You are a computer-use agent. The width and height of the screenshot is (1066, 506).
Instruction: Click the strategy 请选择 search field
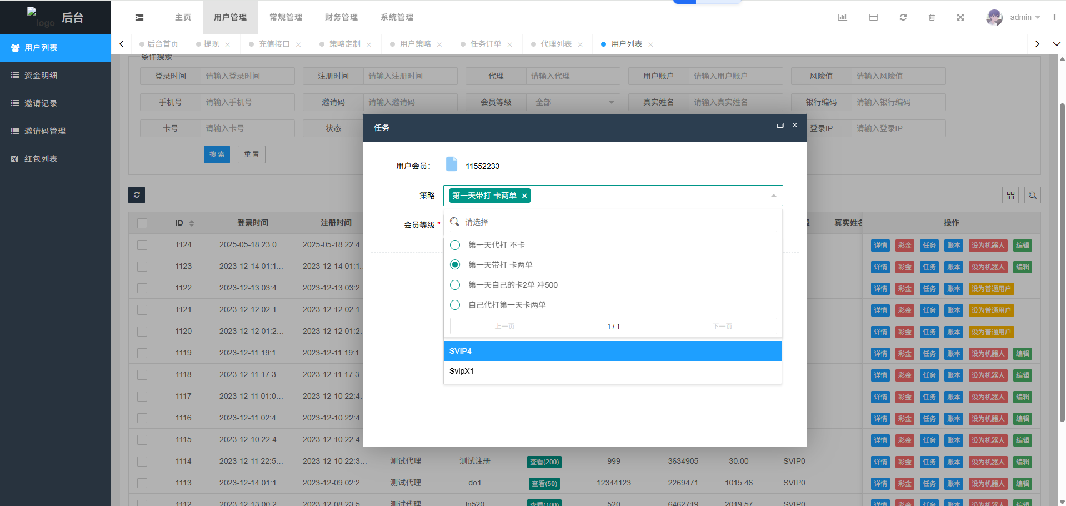pyautogui.click(x=617, y=222)
